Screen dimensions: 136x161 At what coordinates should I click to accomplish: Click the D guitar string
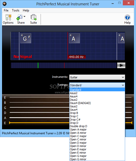(x=39, y=112)
